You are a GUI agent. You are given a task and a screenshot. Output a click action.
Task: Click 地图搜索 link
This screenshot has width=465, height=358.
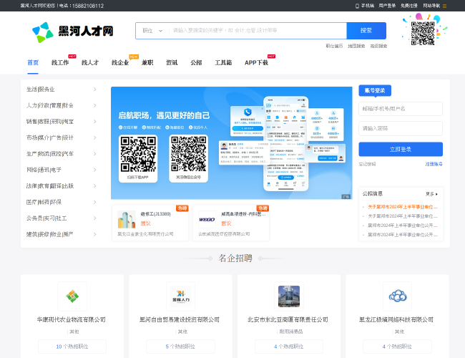coord(356,46)
